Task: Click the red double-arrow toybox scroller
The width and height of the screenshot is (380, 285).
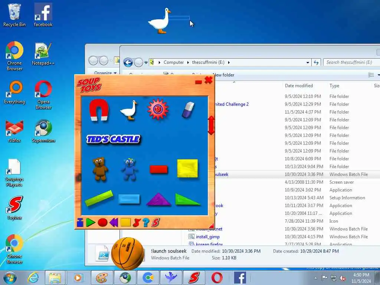Action: [x=211, y=125]
